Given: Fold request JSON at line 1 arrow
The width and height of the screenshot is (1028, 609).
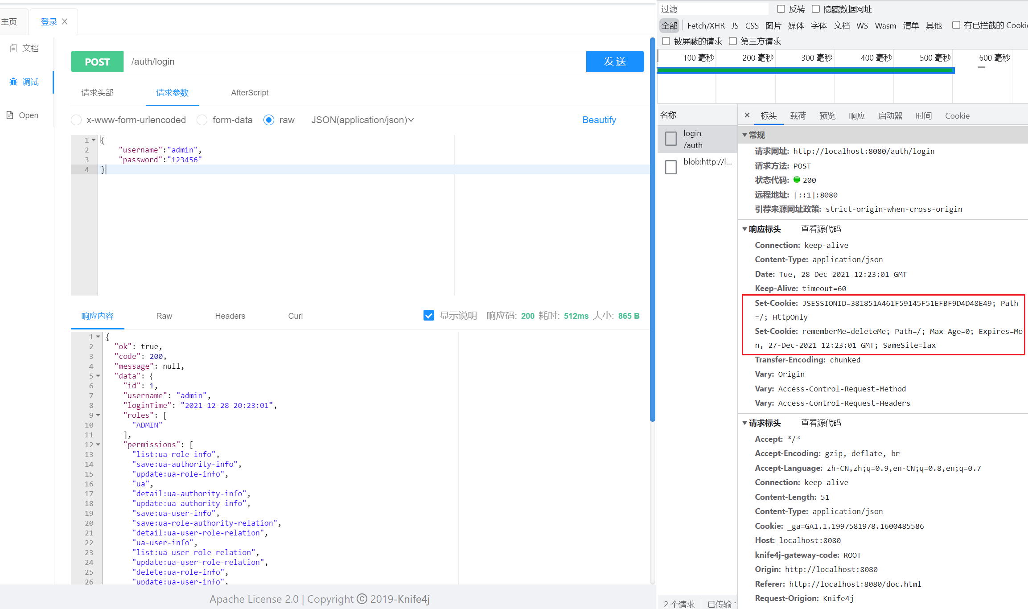Looking at the screenshot, I should pos(94,140).
